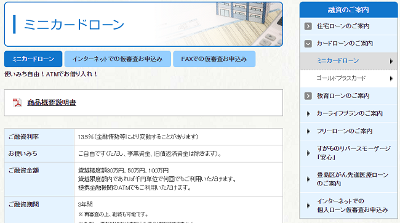Click chevron icon next to 住宅ローンのご案内
The height and width of the screenshot is (223, 400).
(x=308, y=26)
